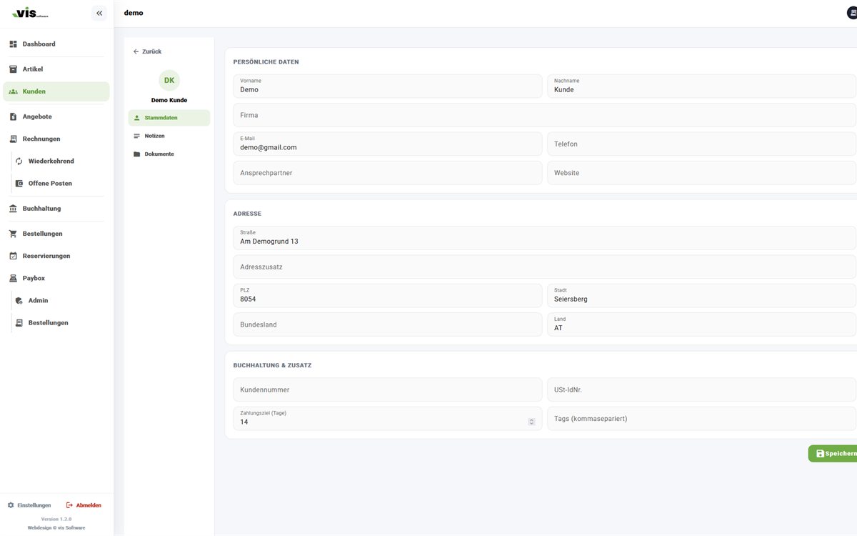Screen dimensions: 857x536
Task: Switch to the Notizen tab
Action: coord(169,136)
